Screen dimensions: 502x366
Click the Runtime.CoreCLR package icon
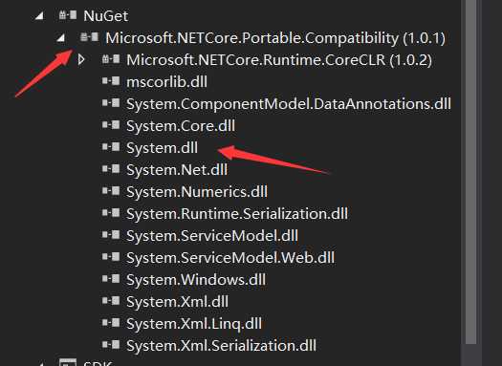coord(111,59)
